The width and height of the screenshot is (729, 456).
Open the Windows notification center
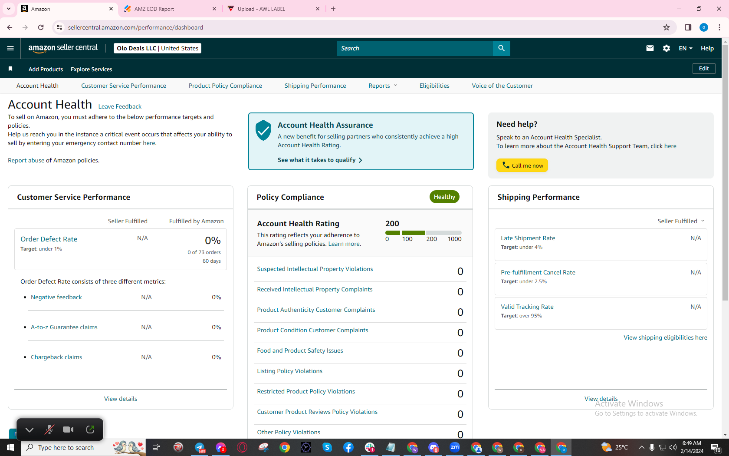point(716,447)
